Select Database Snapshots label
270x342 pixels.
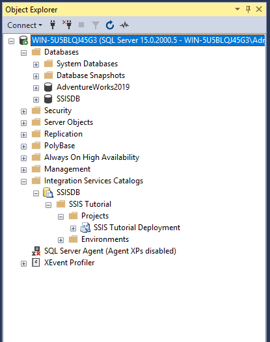(90, 75)
